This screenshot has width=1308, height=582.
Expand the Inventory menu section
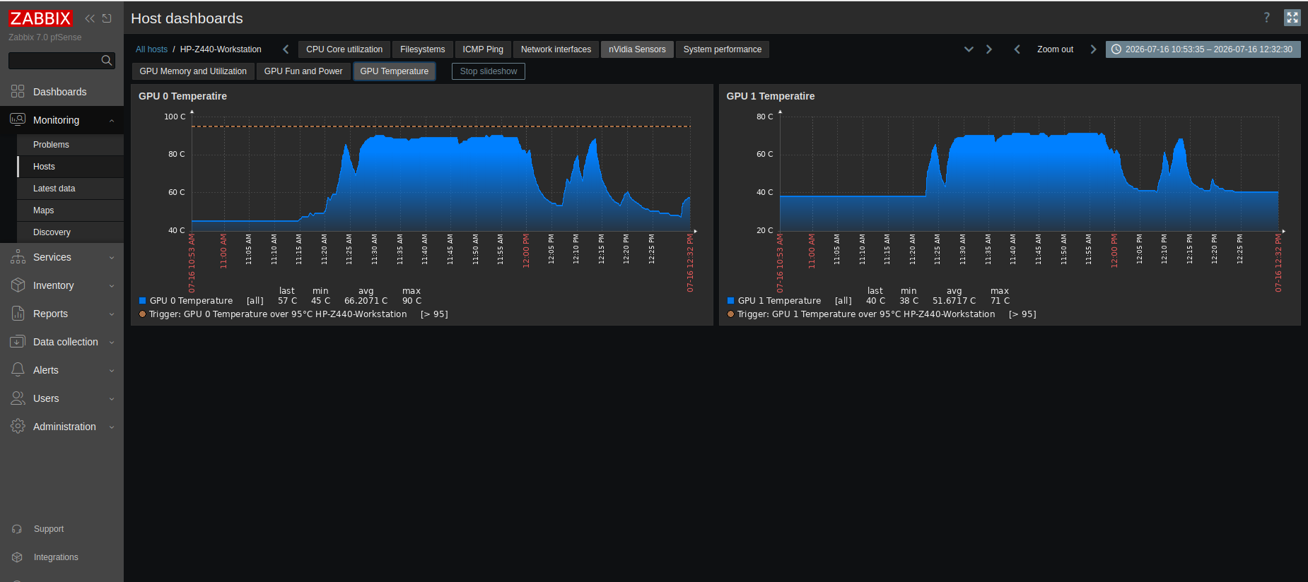tap(62, 285)
